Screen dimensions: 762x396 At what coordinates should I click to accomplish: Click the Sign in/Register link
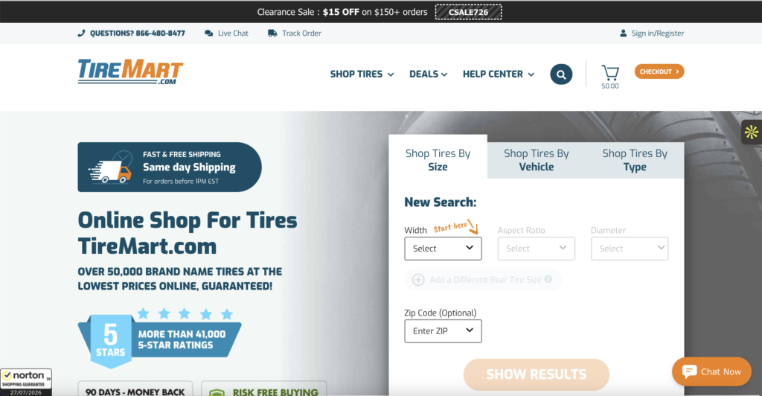(x=658, y=33)
